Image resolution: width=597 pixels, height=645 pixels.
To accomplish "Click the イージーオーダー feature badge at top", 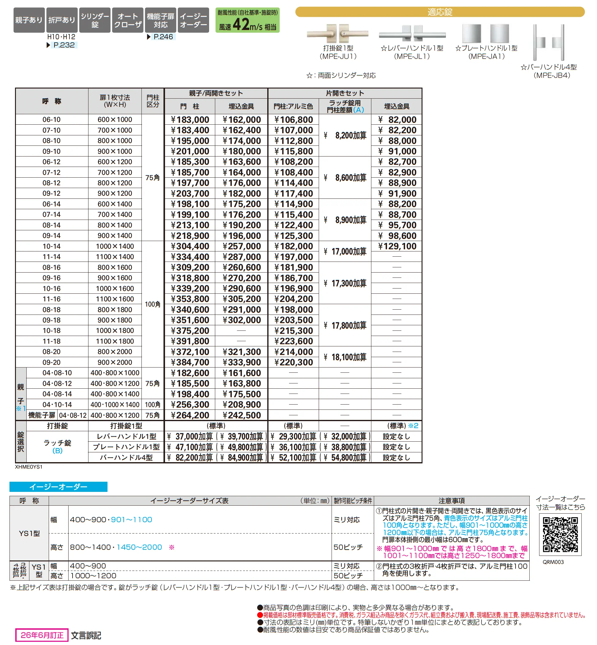I will click(x=193, y=20).
